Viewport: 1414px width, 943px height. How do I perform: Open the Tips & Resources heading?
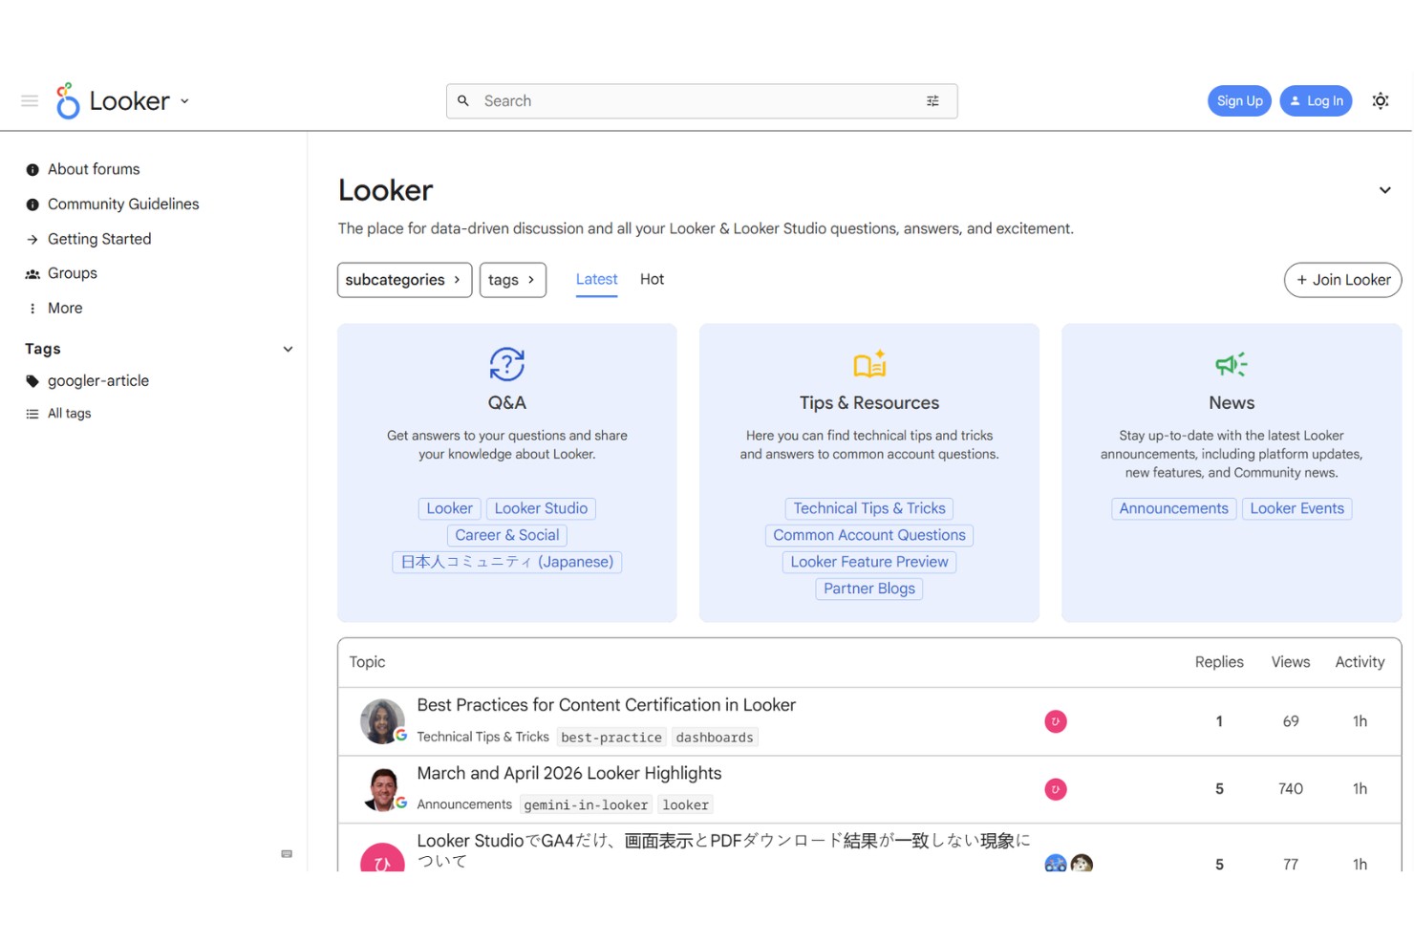pos(869,403)
